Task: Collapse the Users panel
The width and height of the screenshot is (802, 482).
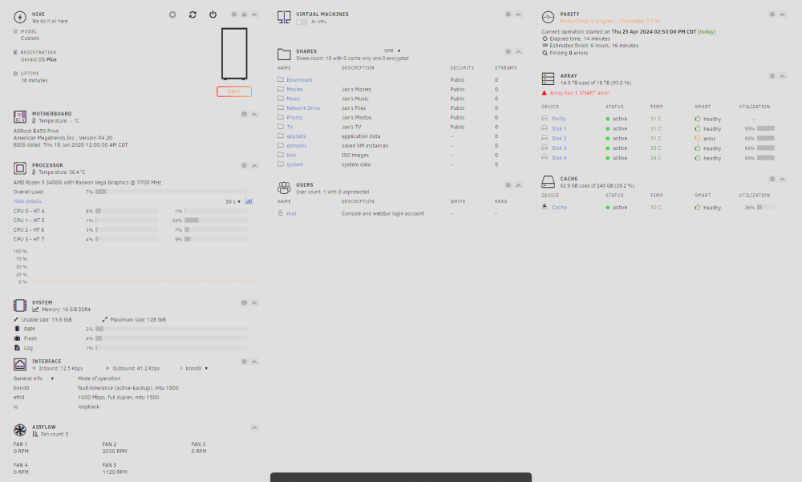Action: [518, 185]
